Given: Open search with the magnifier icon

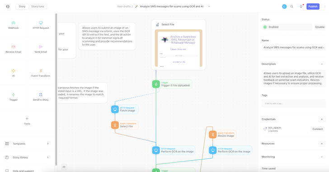Looking at the screenshot, I should pos(291,6).
